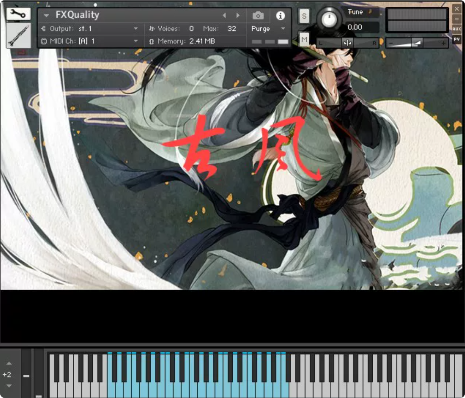Click the Output routing icon
This screenshot has width=465, height=398.
point(43,29)
